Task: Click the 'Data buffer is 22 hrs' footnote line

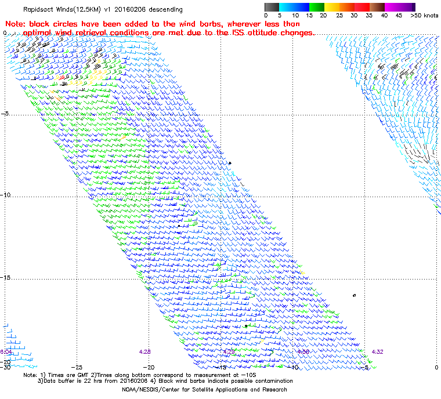Action: (x=165, y=381)
